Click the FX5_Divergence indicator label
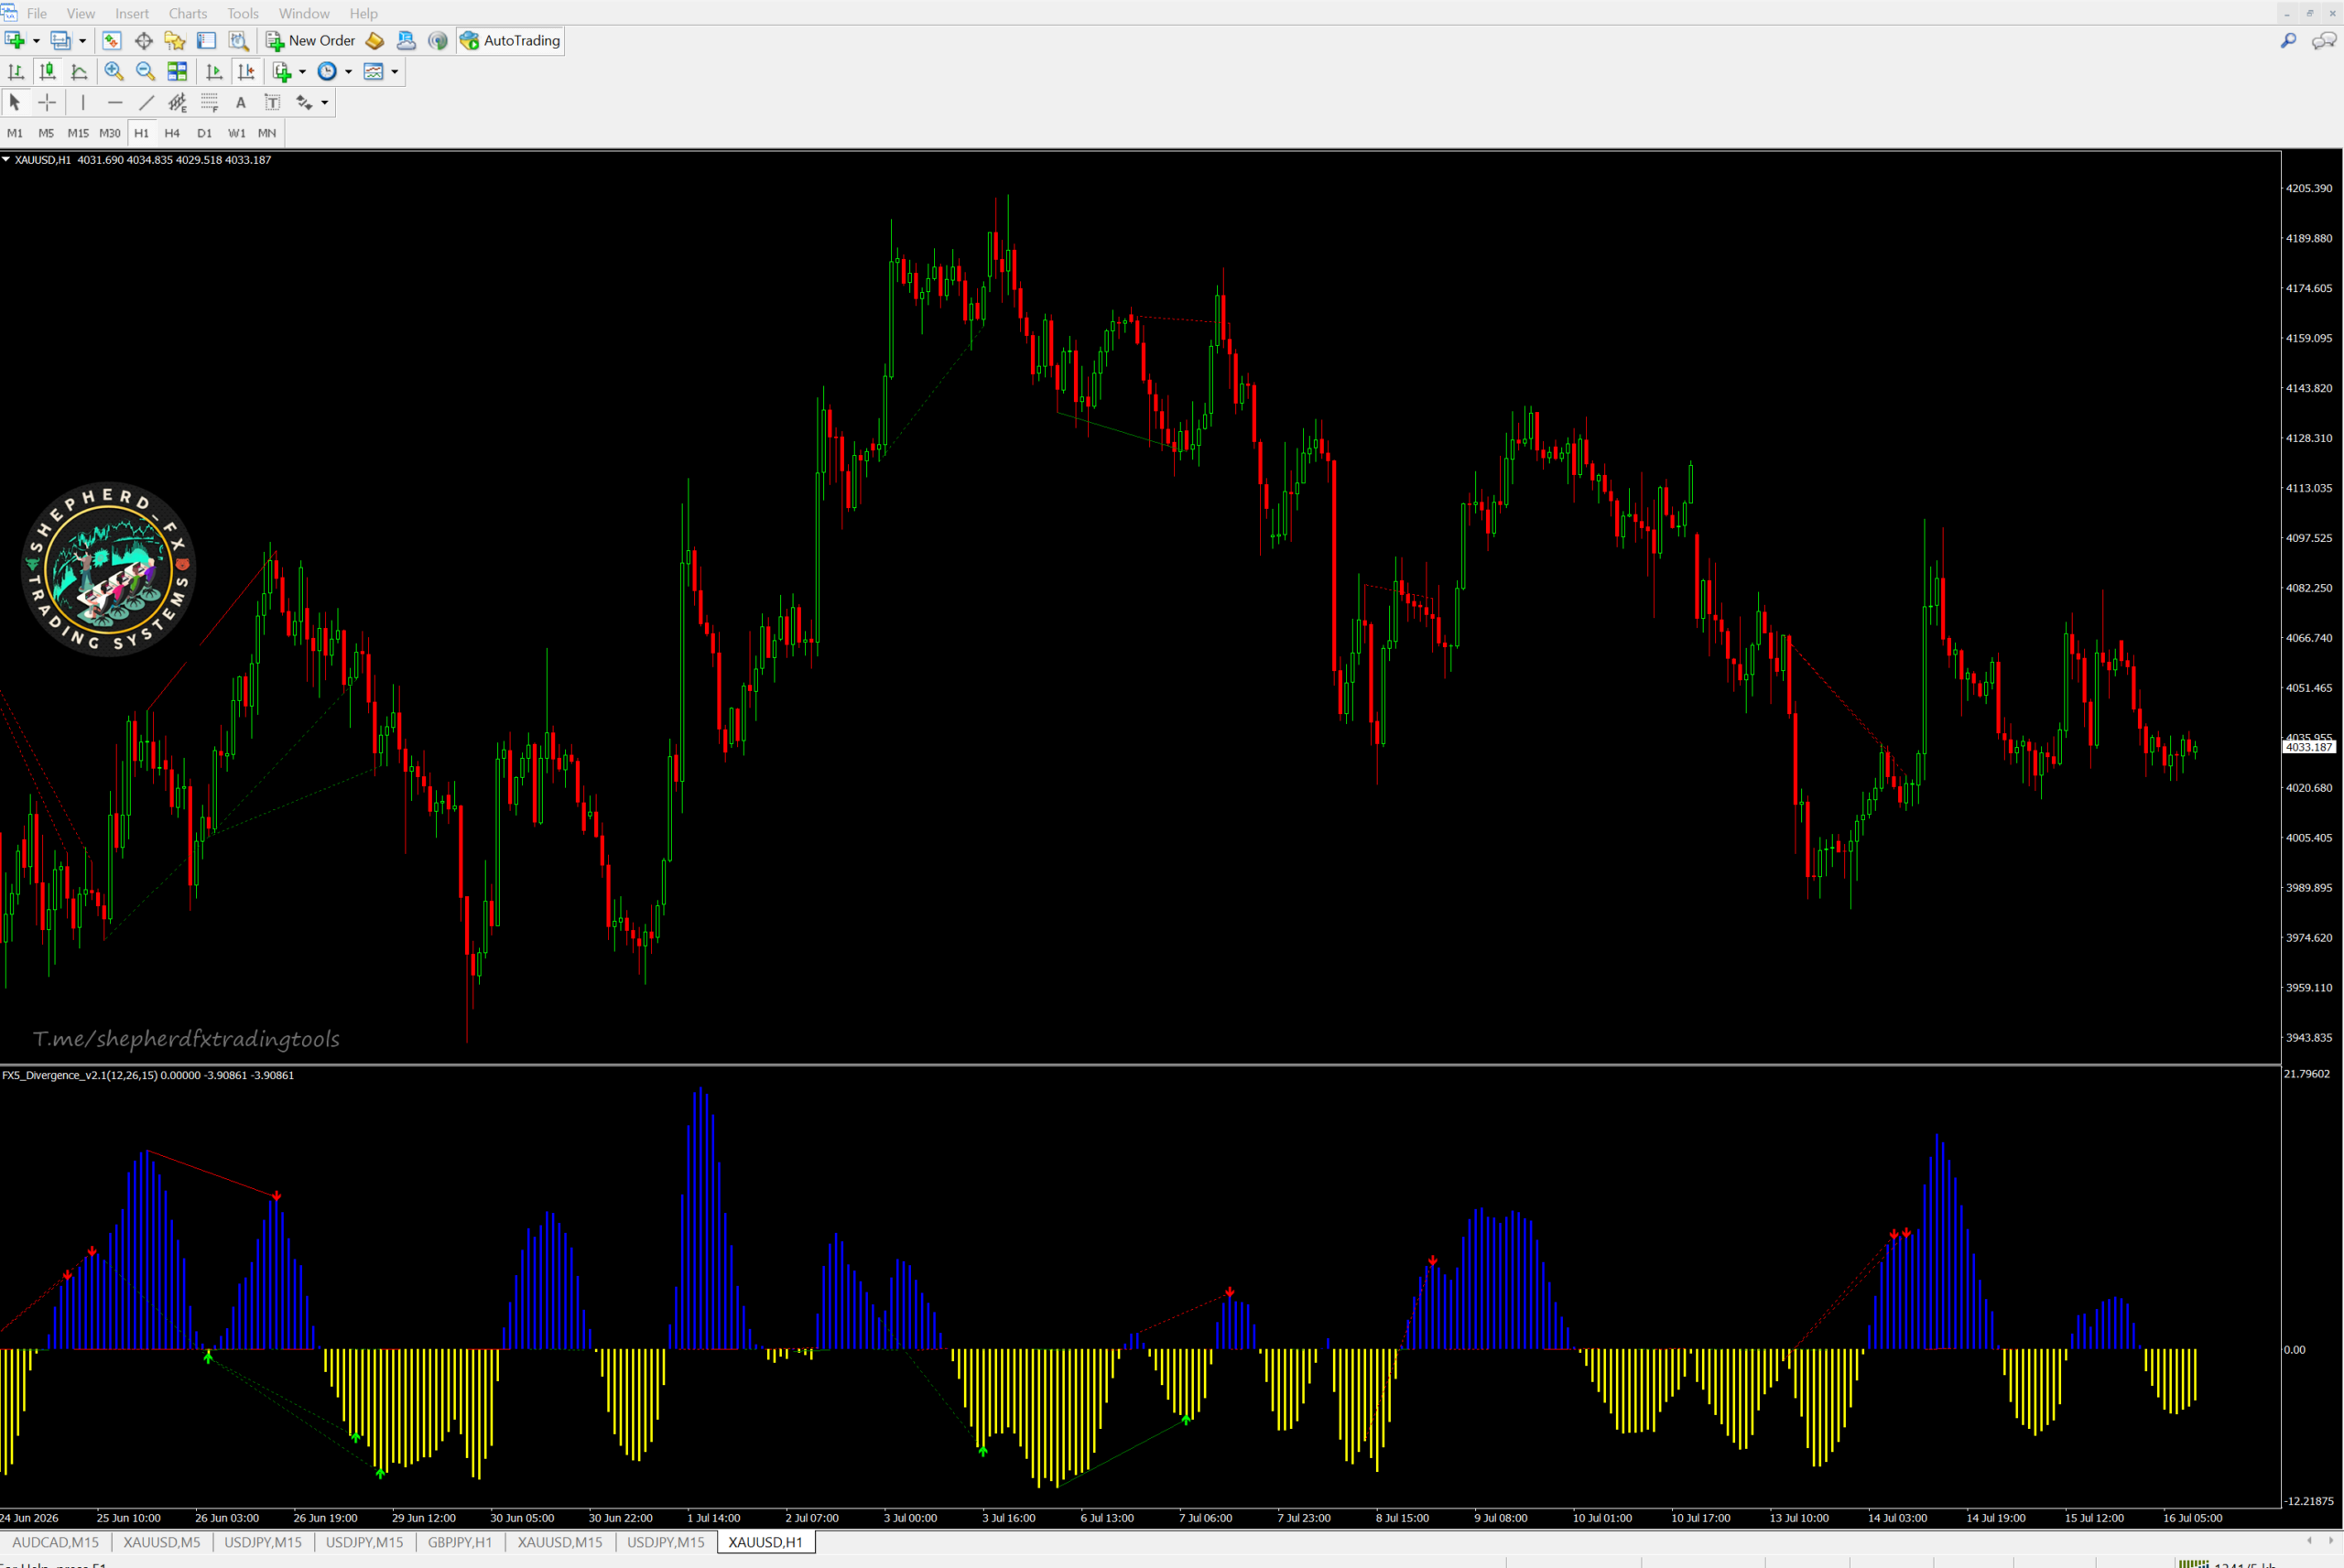Viewport: 2344px width, 1568px height. pos(148,1075)
